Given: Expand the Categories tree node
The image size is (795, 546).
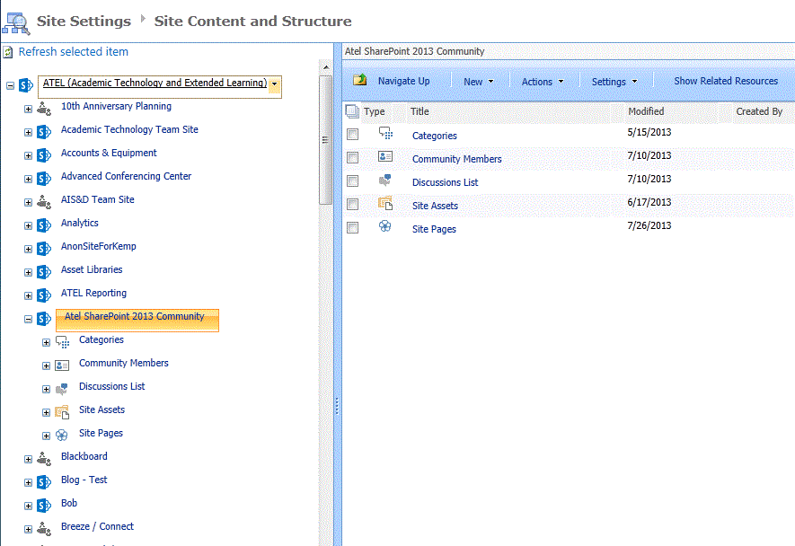Looking at the screenshot, I should click(46, 343).
